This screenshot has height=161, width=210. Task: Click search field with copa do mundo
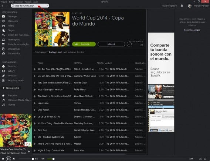coord(30,6)
